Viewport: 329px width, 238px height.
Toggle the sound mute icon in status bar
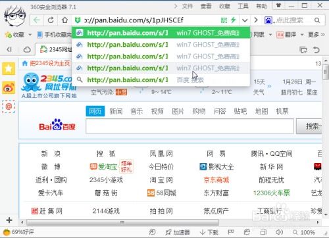click(x=279, y=232)
